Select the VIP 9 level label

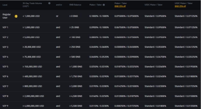pos(5,106)
